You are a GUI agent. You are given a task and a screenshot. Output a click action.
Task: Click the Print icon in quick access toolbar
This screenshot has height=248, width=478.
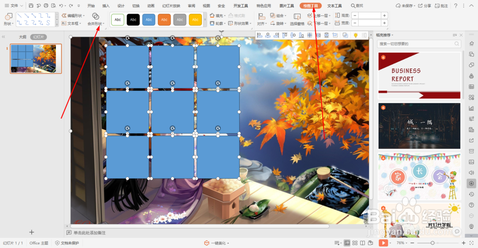click(x=46, y=5)
